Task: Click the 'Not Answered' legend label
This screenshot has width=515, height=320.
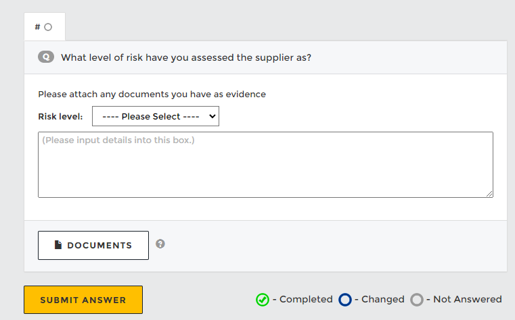Action: 467,299
